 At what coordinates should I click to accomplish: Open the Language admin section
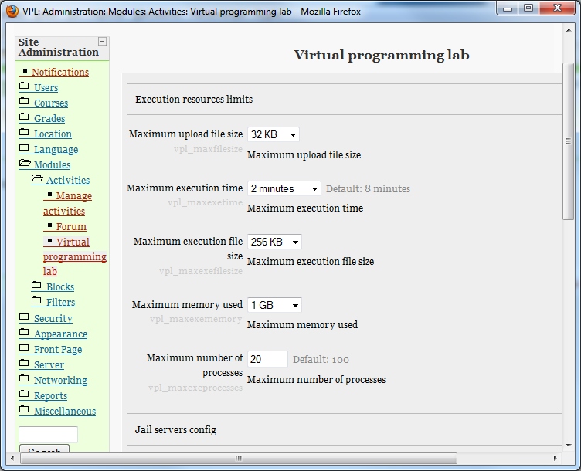(56, 150)
